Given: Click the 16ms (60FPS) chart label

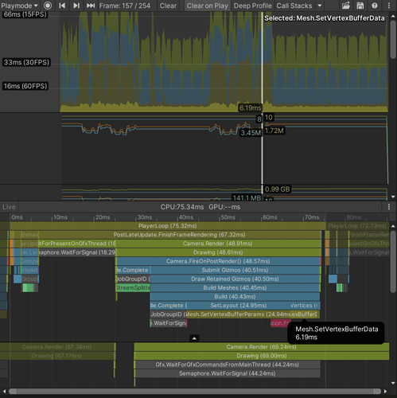Looking at the screenshot, I should [25, 86].
